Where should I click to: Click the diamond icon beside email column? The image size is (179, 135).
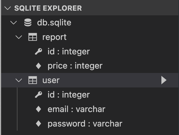point(38,109)
